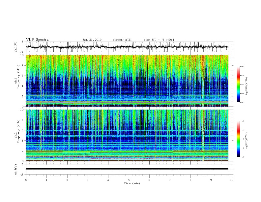The image size is (261, 202).
Task: Click time-axis tick label "5"
Action: [x=129, y=180]
